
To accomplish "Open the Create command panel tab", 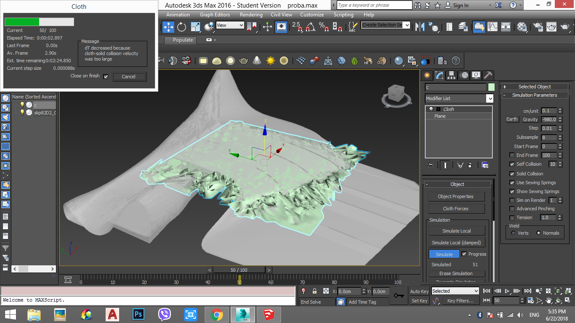I will pos(427,75).
